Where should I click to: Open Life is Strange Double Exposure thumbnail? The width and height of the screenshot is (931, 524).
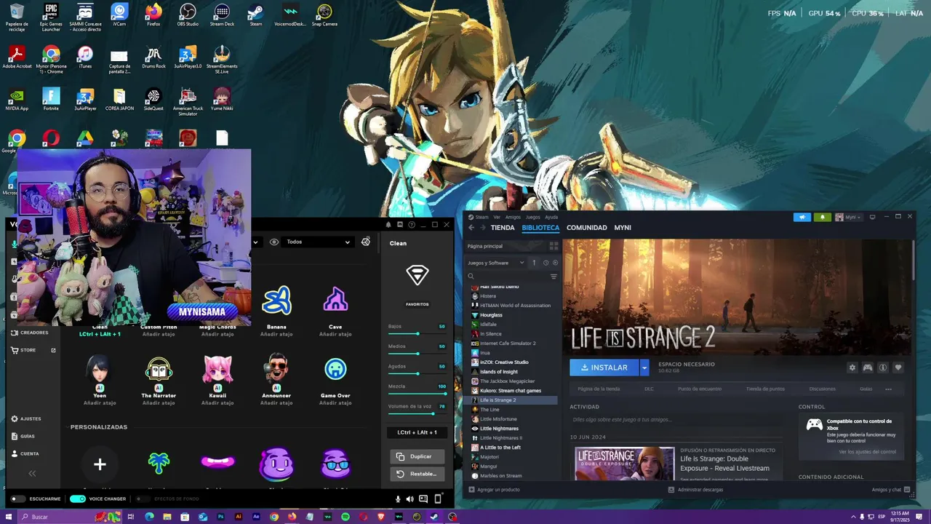pyautogui.click(x=625, y=464)
